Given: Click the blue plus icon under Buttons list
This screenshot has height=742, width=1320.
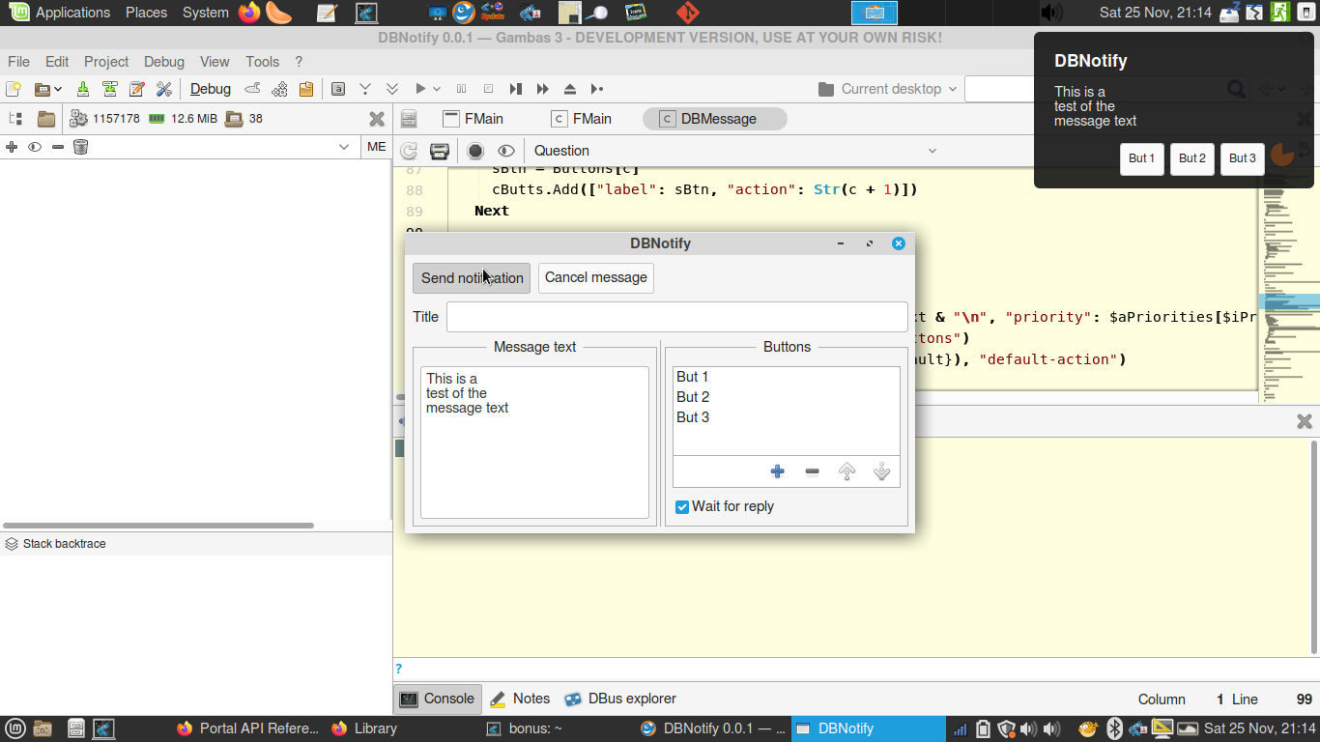Looking at the screenshot, I should point(777,471).
